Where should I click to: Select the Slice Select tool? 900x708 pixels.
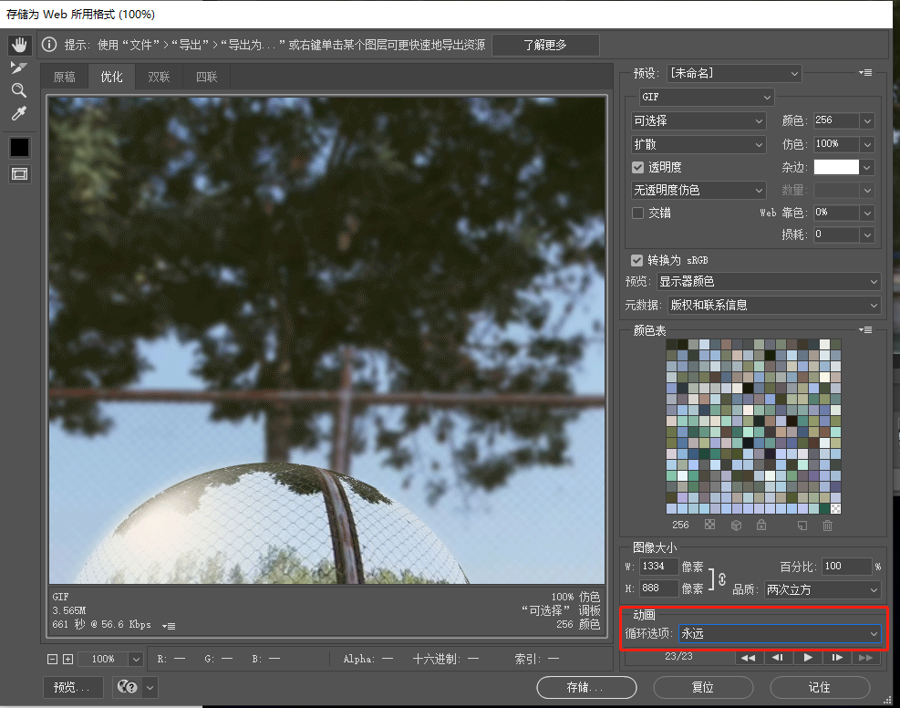tap(19, 68)
